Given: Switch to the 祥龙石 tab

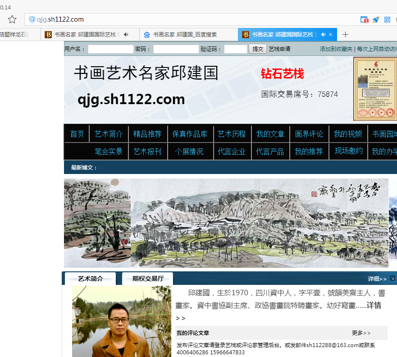Looking at the screenshot, I should (20, 34).
